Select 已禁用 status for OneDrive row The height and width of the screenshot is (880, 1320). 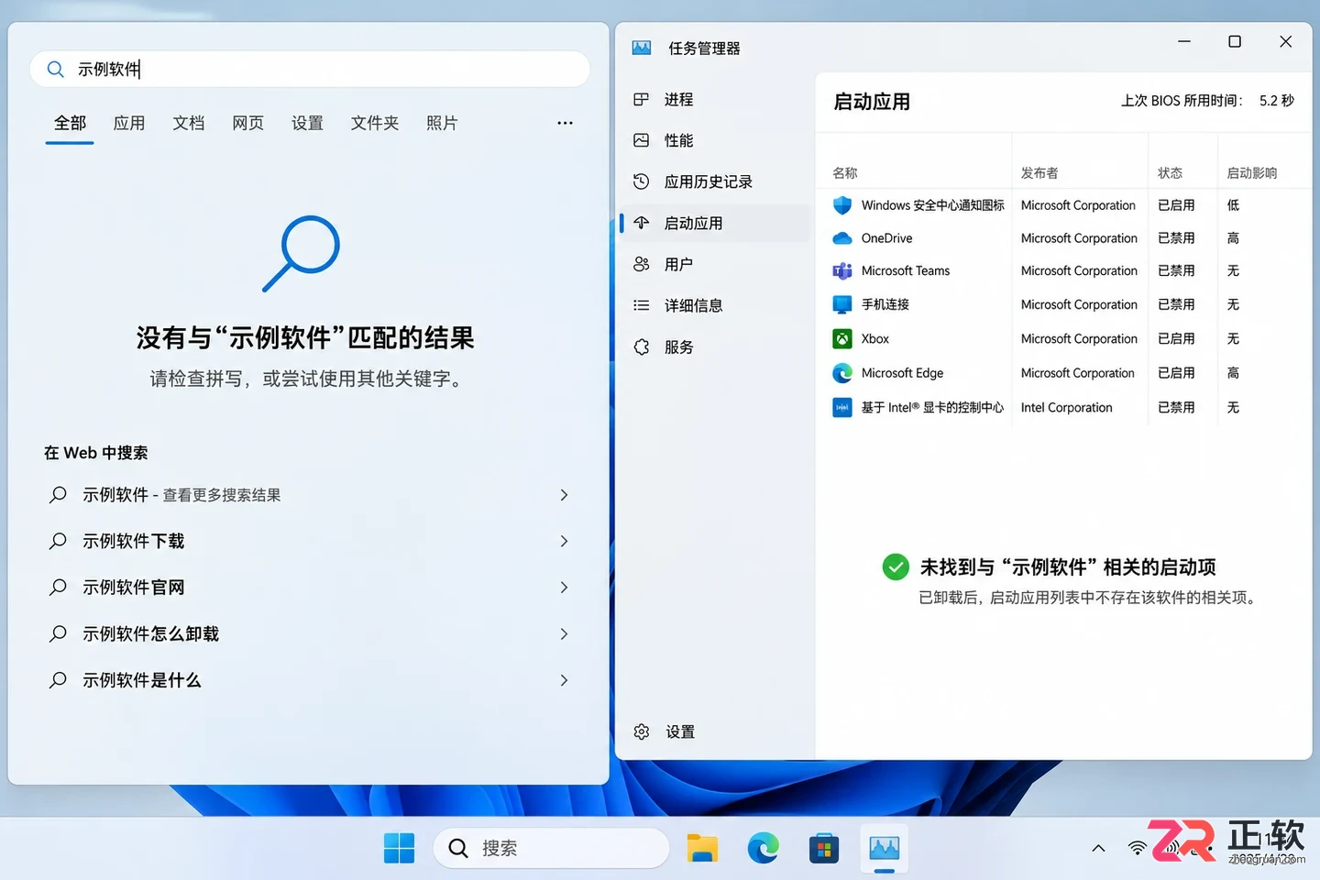1176,238
